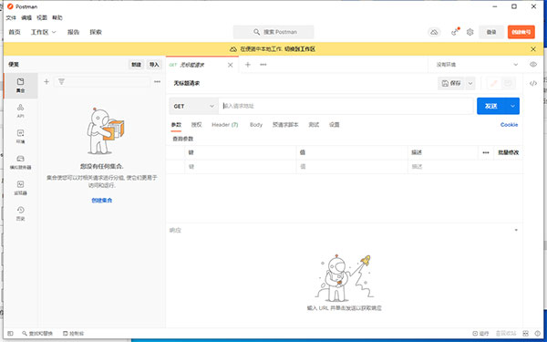Image resolution: width=547 pixels, height=342 pixels.
Task: Switch to the Pre-request Script tab
Action: click(x=285, y=125)
